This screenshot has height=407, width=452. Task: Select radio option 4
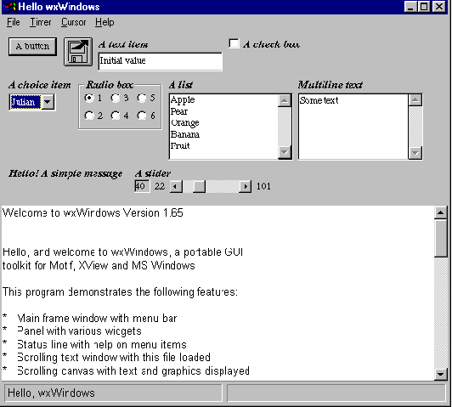point(116,116)
